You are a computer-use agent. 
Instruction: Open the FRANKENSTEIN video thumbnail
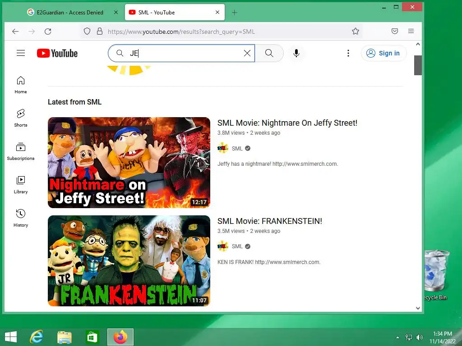[x=129, y=261]
